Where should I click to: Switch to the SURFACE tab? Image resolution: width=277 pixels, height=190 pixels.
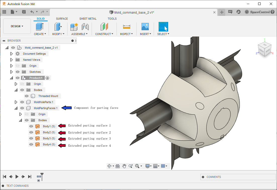tap(62, 19)
